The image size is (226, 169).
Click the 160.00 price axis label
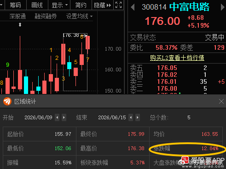click(113, 70)
